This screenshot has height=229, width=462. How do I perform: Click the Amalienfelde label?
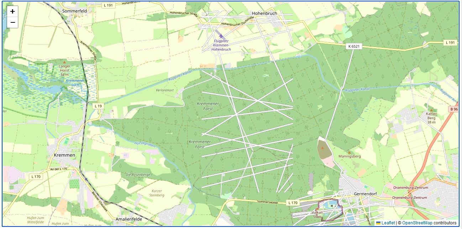click(129, 219)
